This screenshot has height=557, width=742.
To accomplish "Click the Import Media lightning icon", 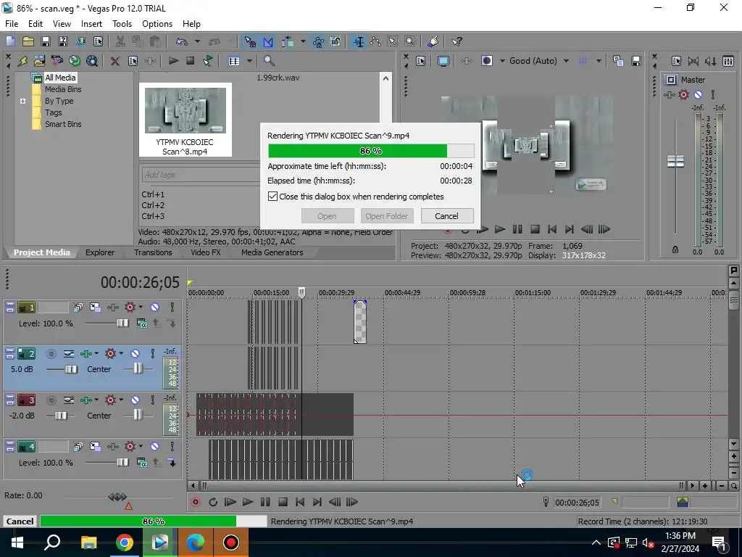I will click(22, 61).
